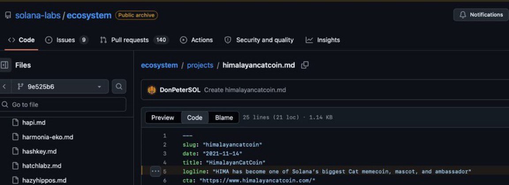Open the Issues tab
This screenshot has width=509, height=185.
[67, 40]
